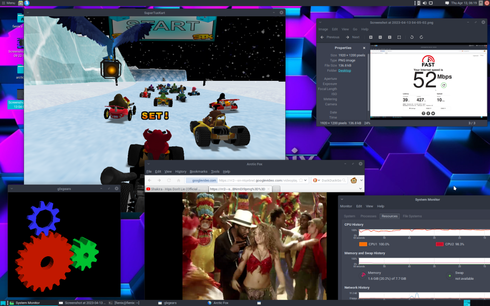Select glxgears in bottom taskbar

click(x=167, y=303)
